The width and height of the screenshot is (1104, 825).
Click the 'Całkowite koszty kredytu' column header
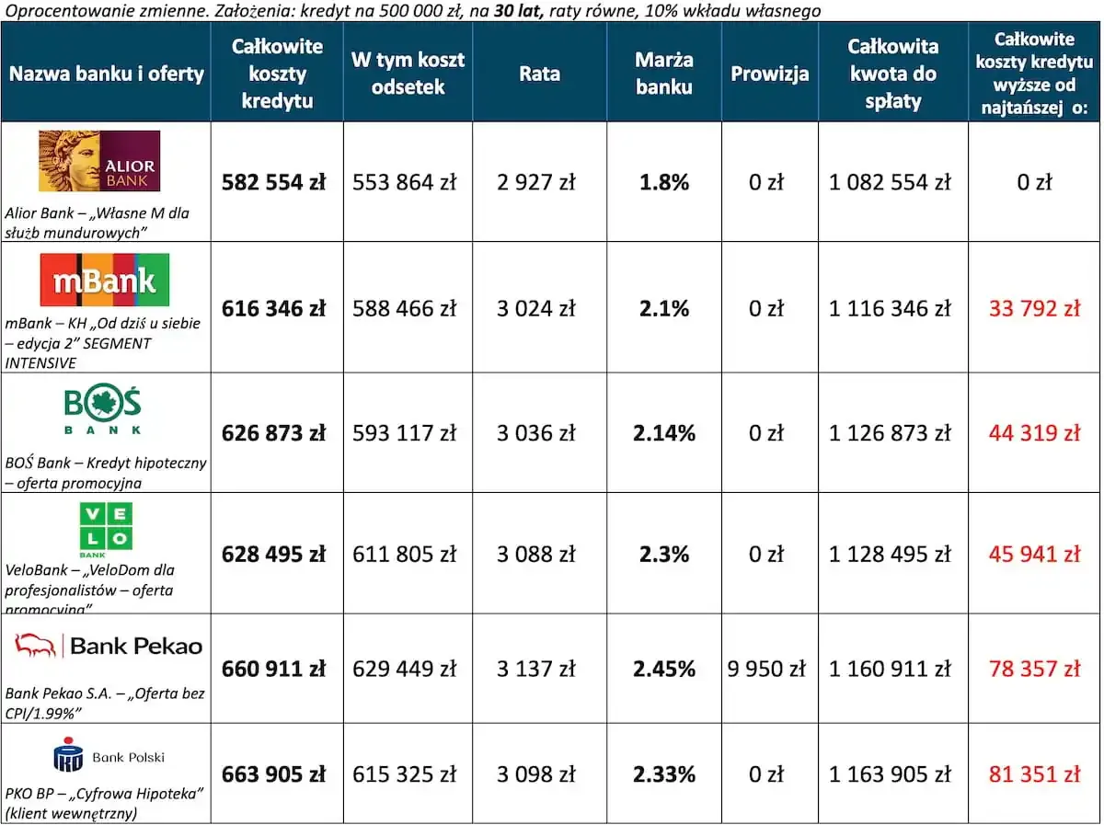[277, 73]
